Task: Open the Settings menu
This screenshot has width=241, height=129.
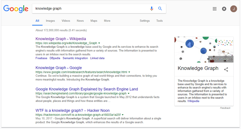Action: click(145, 21)
